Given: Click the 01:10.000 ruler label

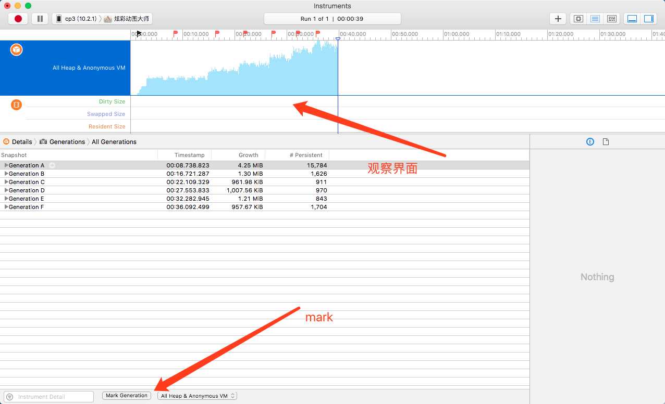Looking at the screenshot, I should pyautogui.click(x=509, y=34).
